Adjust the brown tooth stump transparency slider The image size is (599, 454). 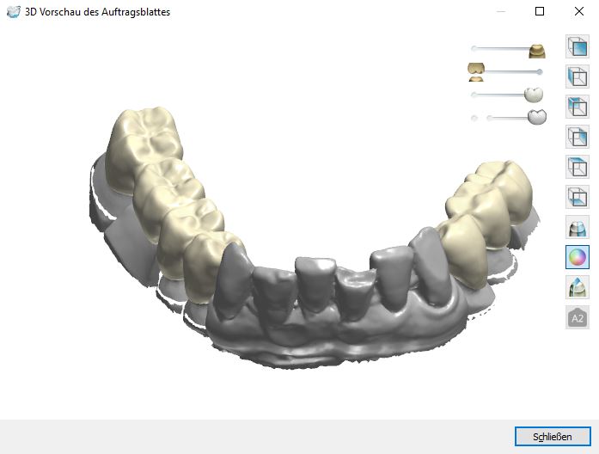(508, 50)
